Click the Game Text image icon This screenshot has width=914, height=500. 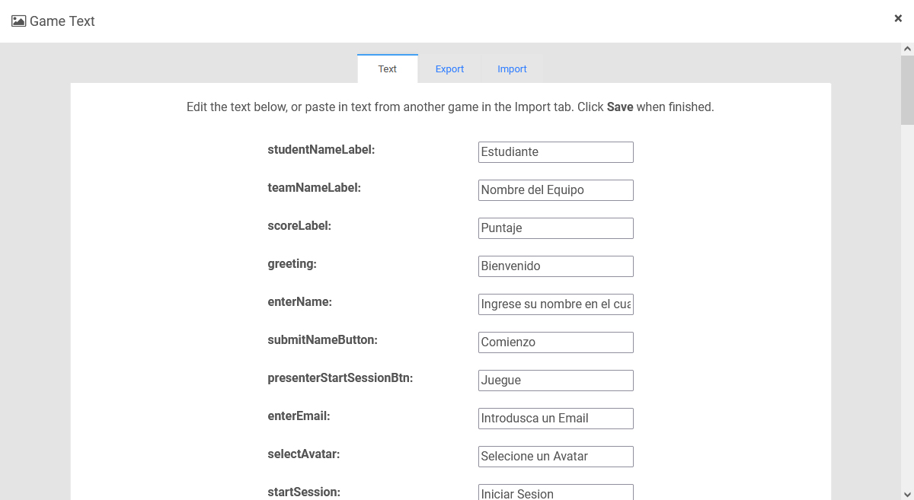18,21
